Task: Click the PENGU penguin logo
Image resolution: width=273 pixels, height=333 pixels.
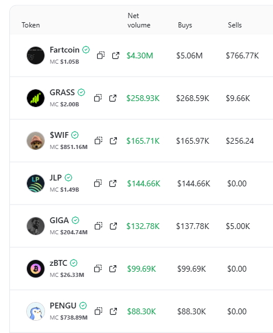Action: coord(36,311)
